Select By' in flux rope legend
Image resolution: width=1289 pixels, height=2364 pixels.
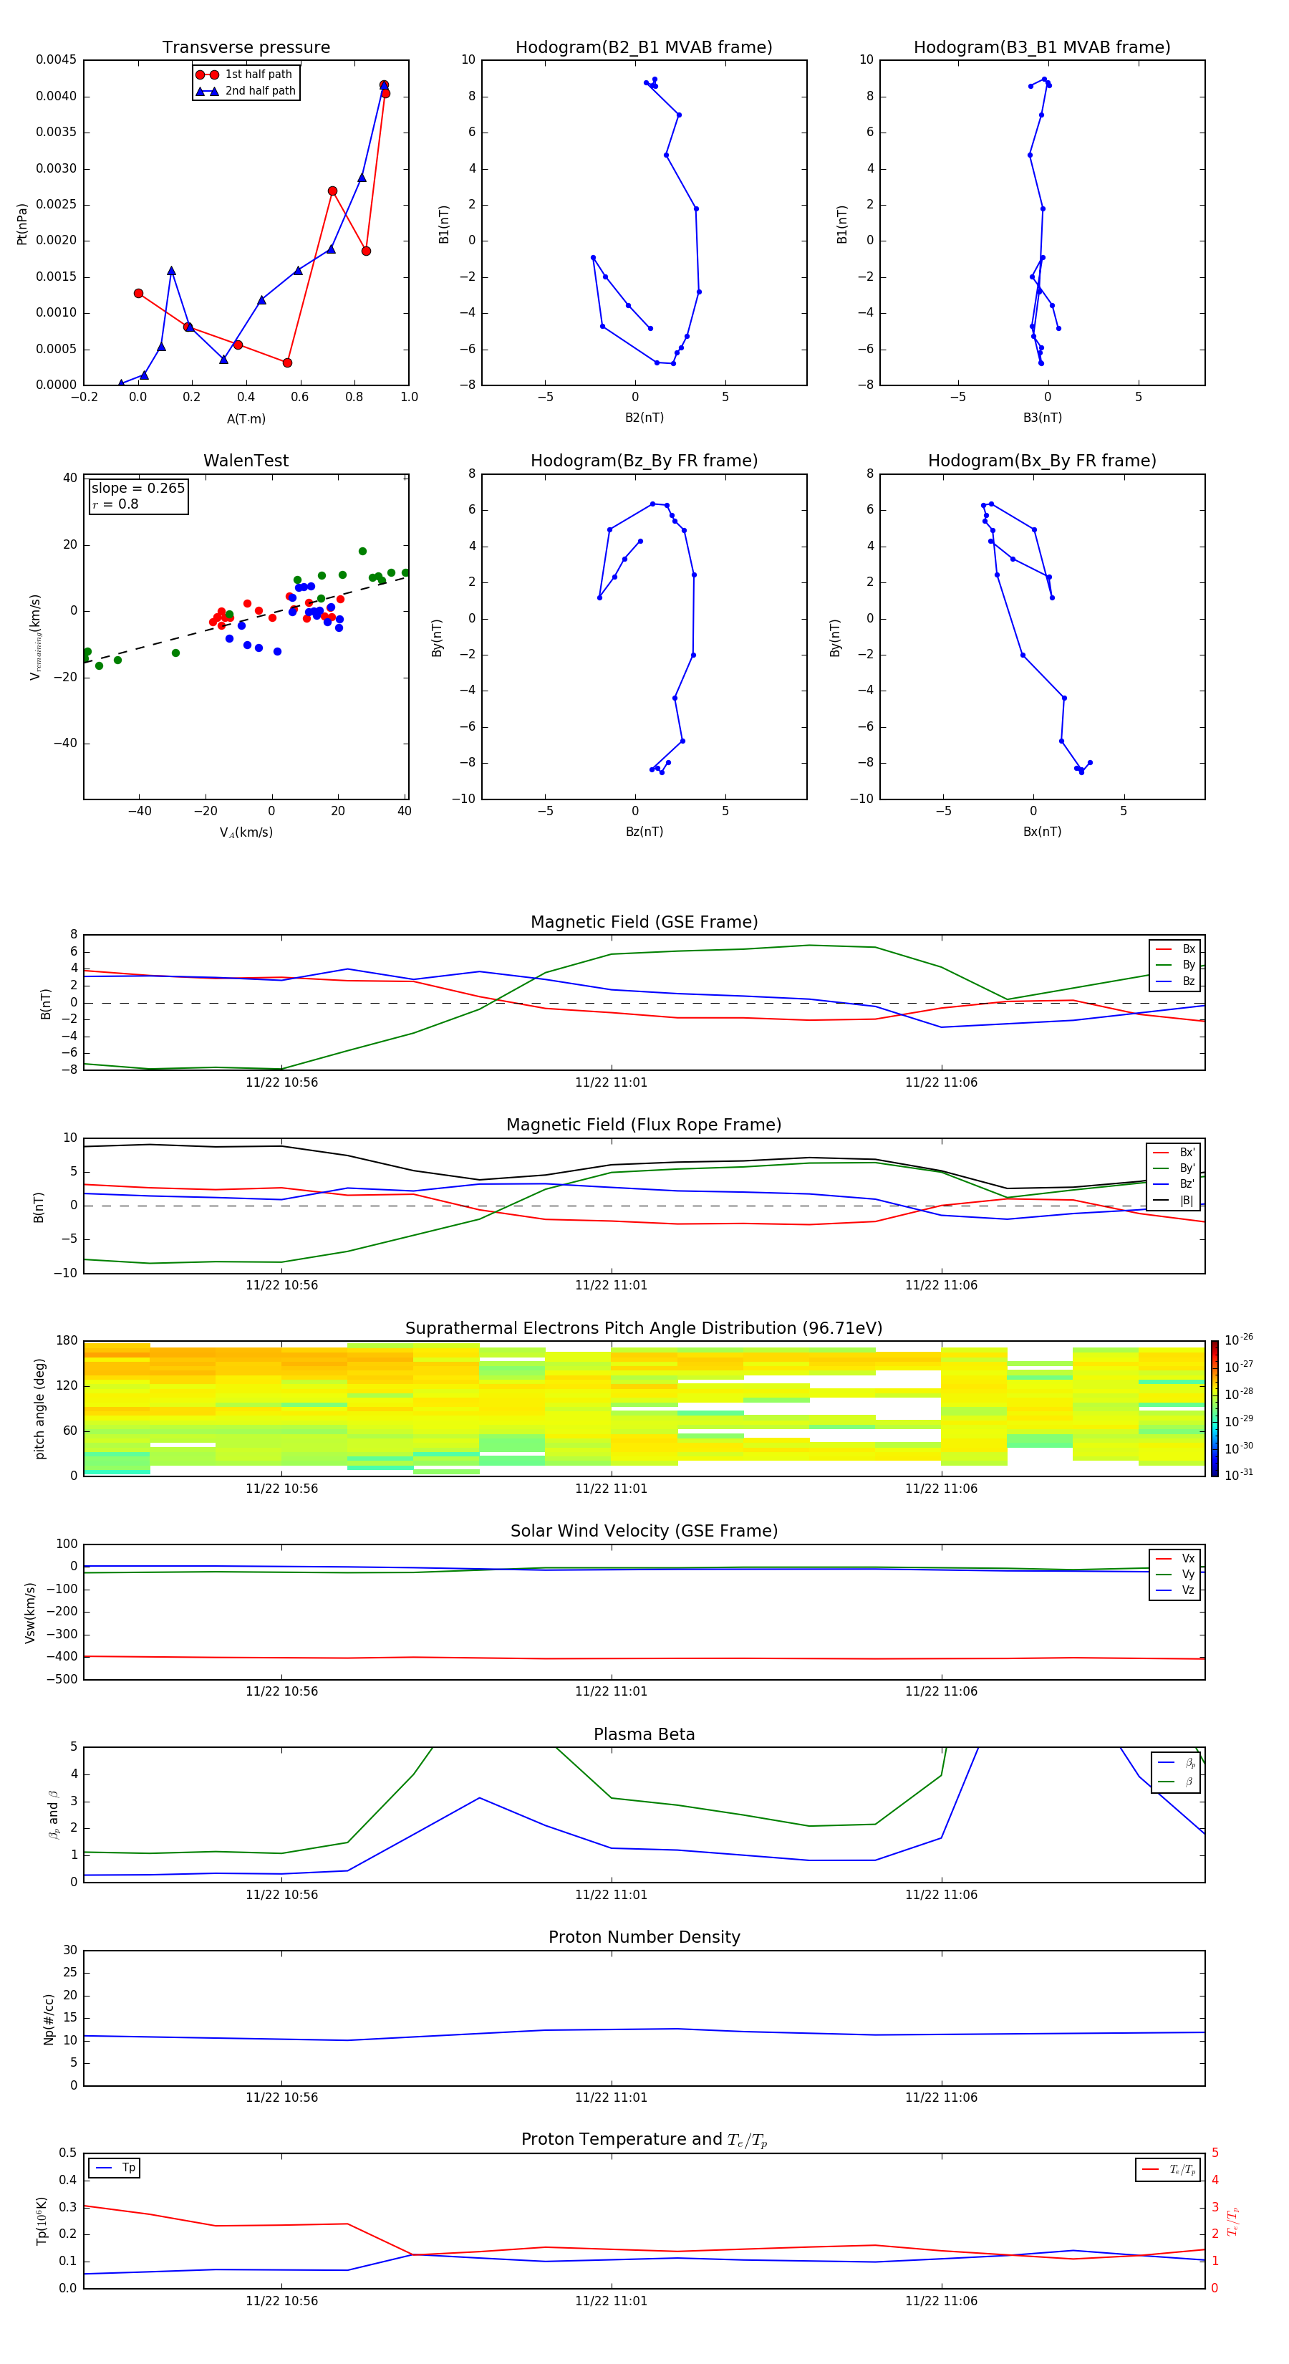[x=1174, y=1169]
